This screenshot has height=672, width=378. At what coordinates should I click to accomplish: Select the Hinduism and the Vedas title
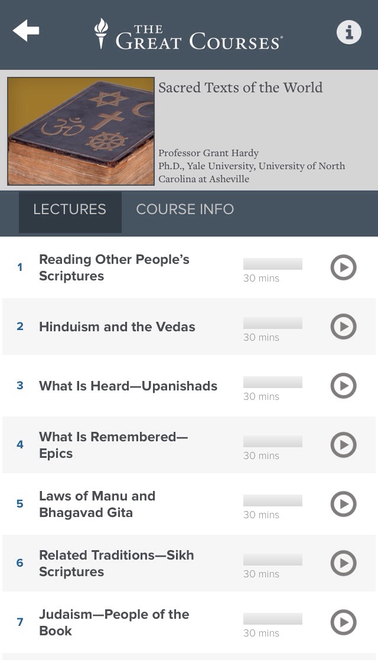[117, 327]
